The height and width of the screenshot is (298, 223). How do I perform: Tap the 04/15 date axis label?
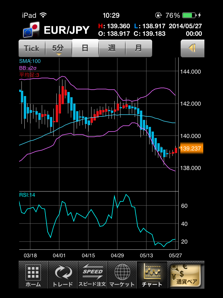tap(88, 256)
